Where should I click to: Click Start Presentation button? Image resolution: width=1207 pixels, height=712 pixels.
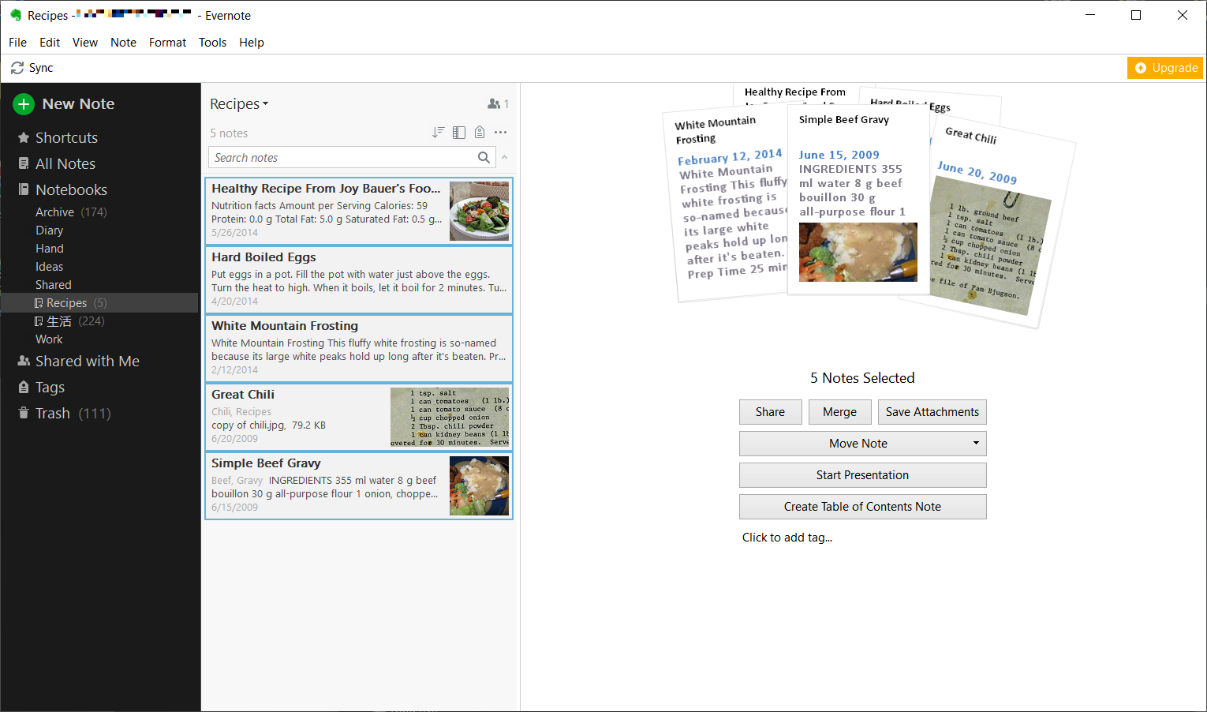862,475
